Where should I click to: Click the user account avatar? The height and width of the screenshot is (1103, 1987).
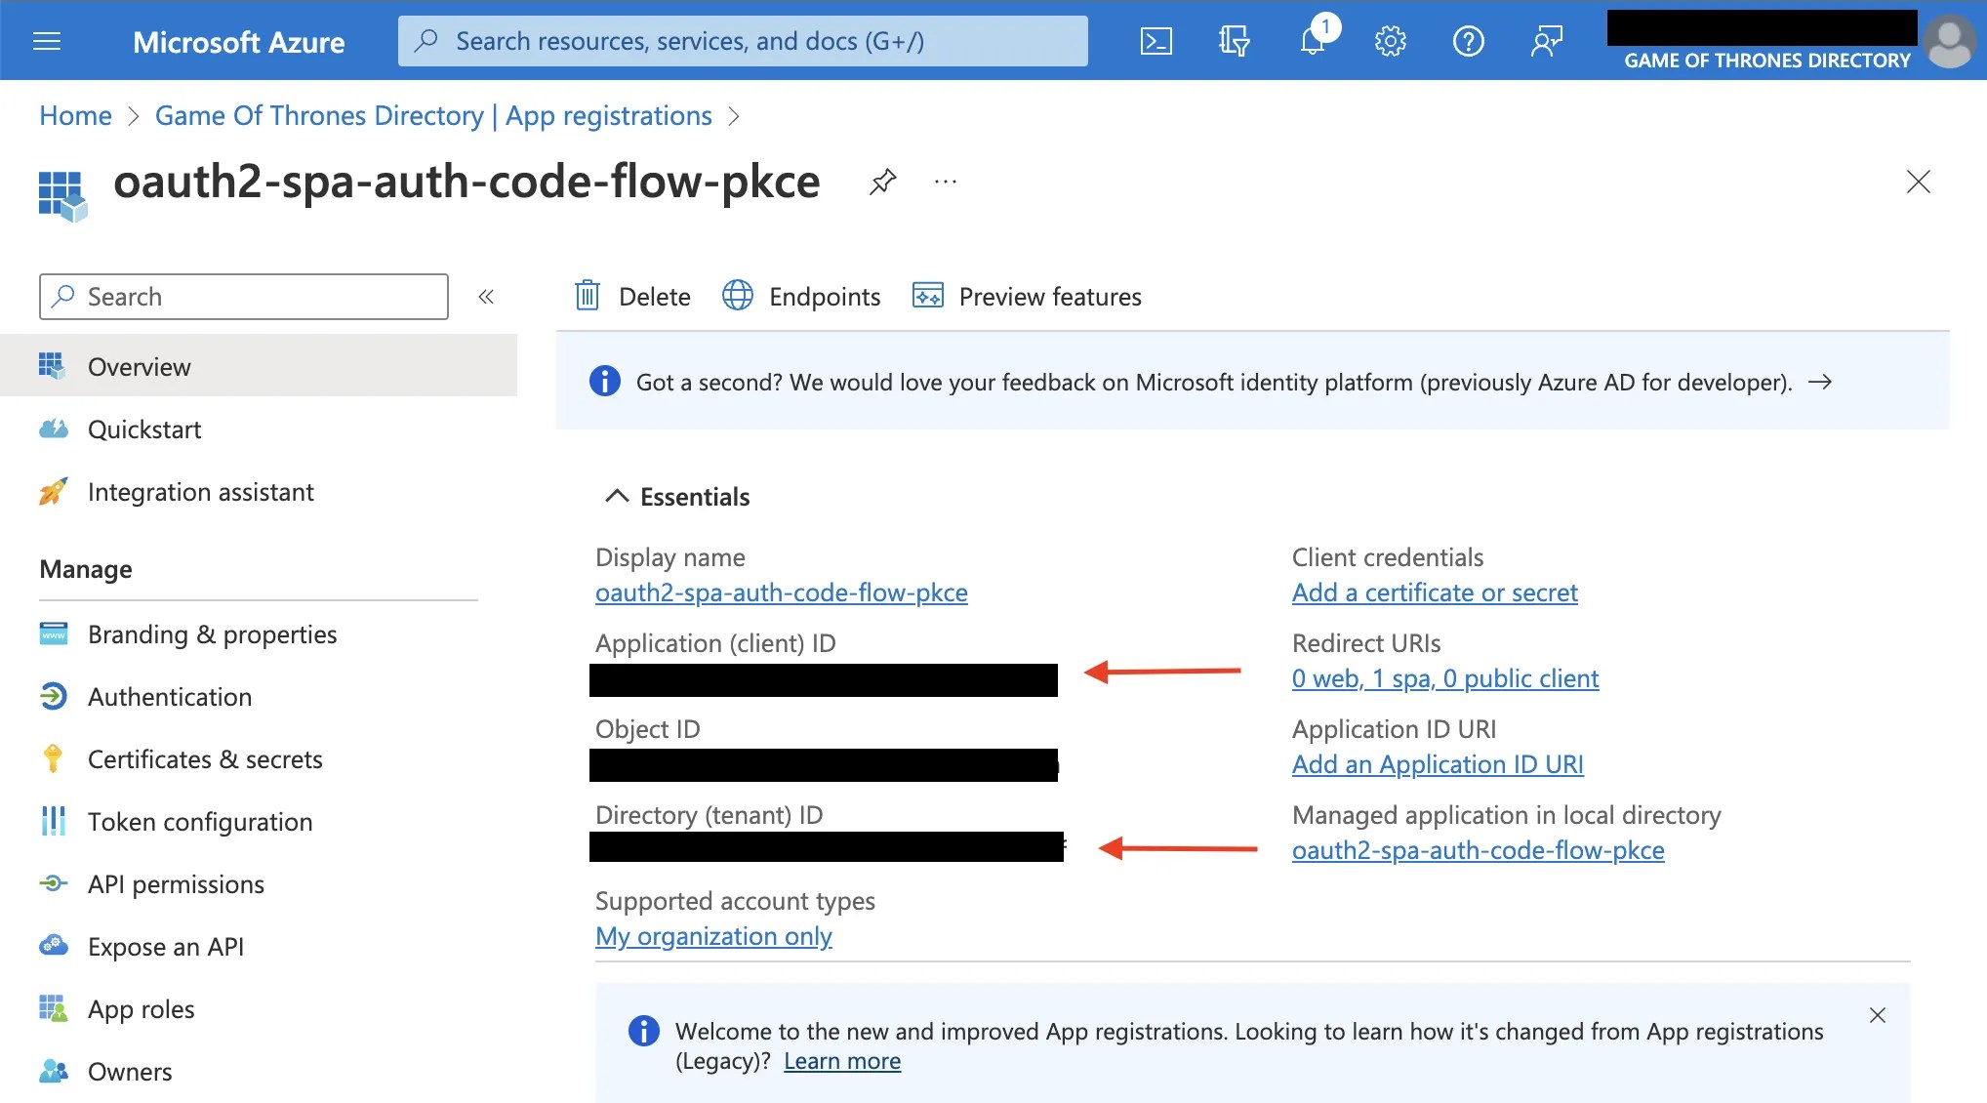(1950, 41)
